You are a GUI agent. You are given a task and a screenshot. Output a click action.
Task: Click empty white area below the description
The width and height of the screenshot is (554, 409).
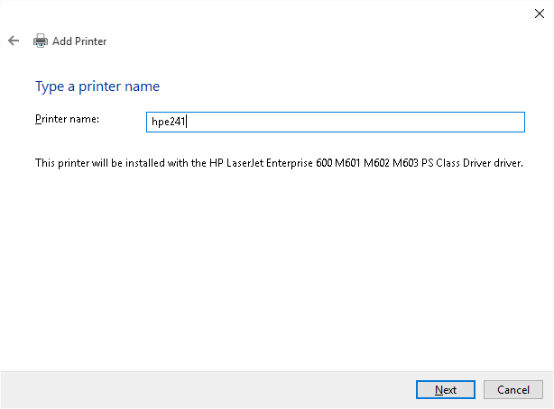[x=271, y=270]
